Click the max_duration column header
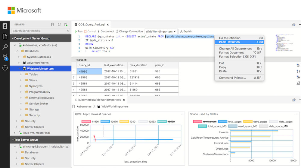The height and width of the screenshot is (168, 301). click(140, 65)
